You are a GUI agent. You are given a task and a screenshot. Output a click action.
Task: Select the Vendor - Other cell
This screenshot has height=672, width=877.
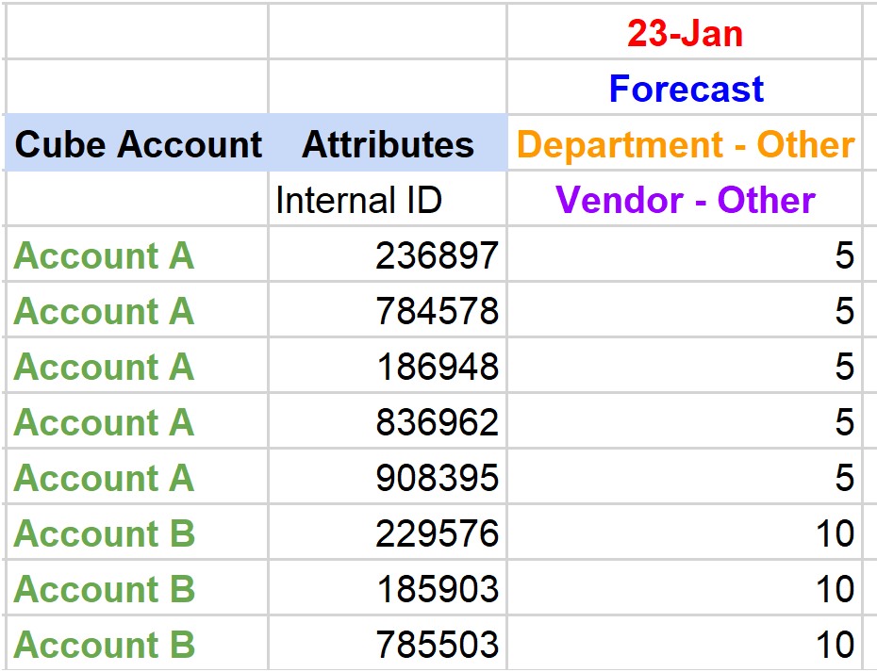click(x=684, y=199)
